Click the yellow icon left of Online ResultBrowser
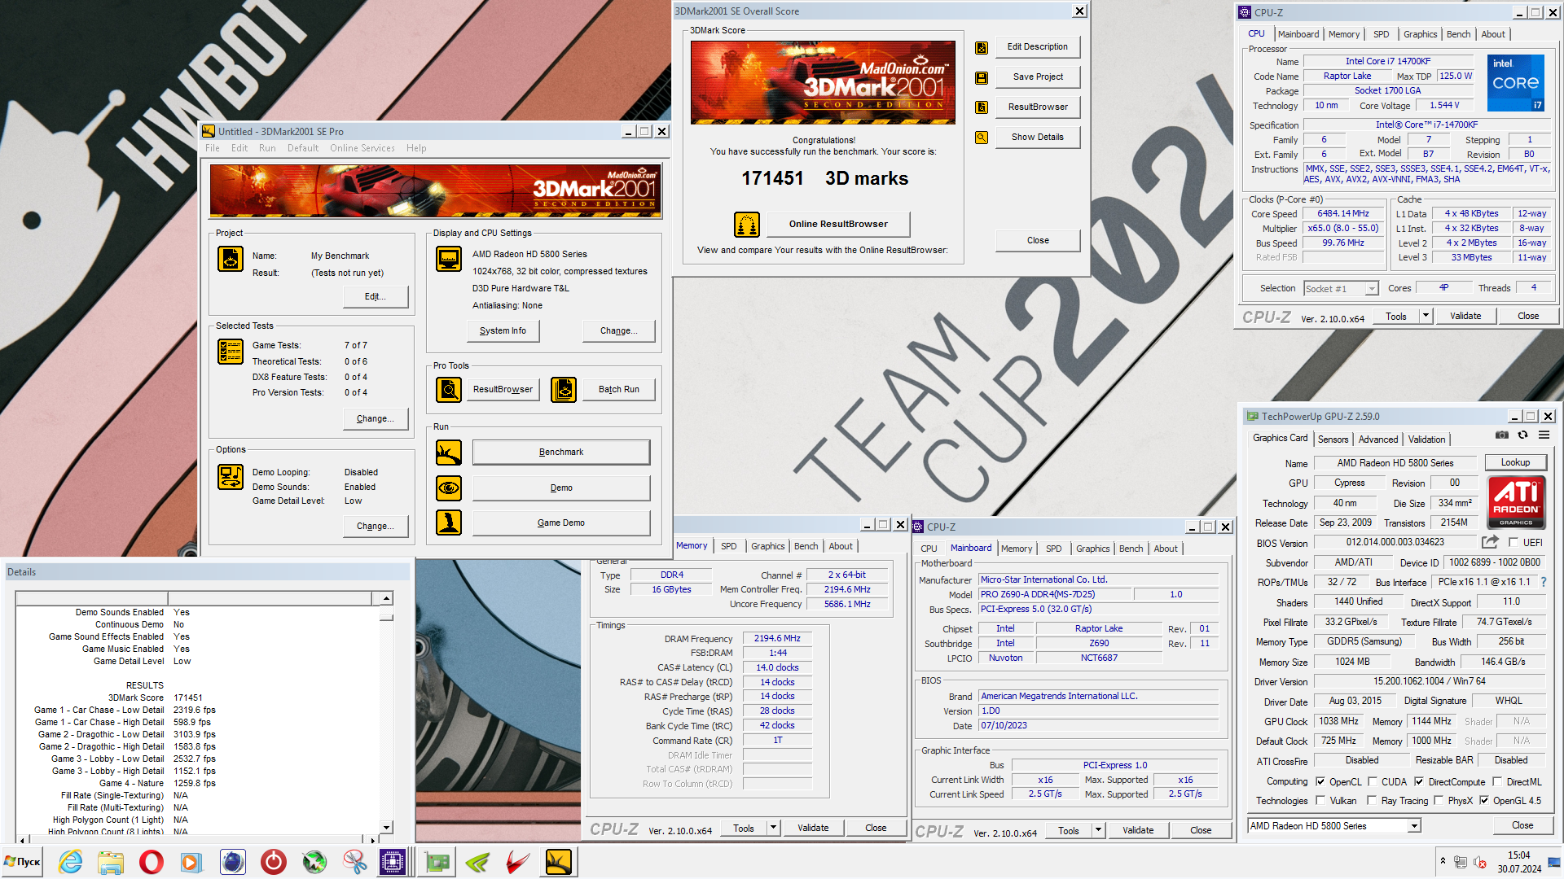The height and width of the screenshot is (879, 1564). (x=747, y=224)
